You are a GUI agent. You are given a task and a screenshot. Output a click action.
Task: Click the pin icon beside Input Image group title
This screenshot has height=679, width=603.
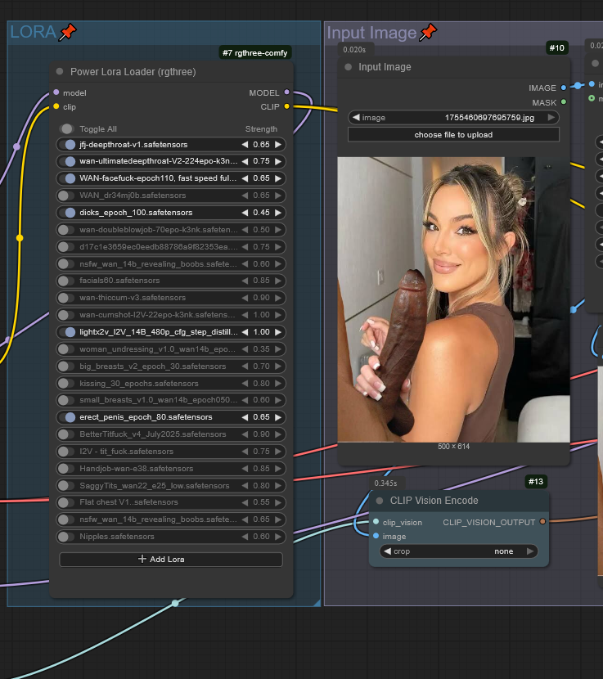point(428,33)
